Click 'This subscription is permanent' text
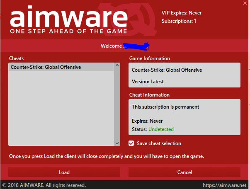The image size is (250, 189). [x=165, y=107]
